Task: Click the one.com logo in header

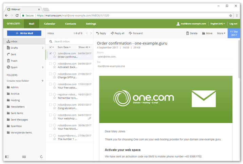Action: [x=14, y=23]
